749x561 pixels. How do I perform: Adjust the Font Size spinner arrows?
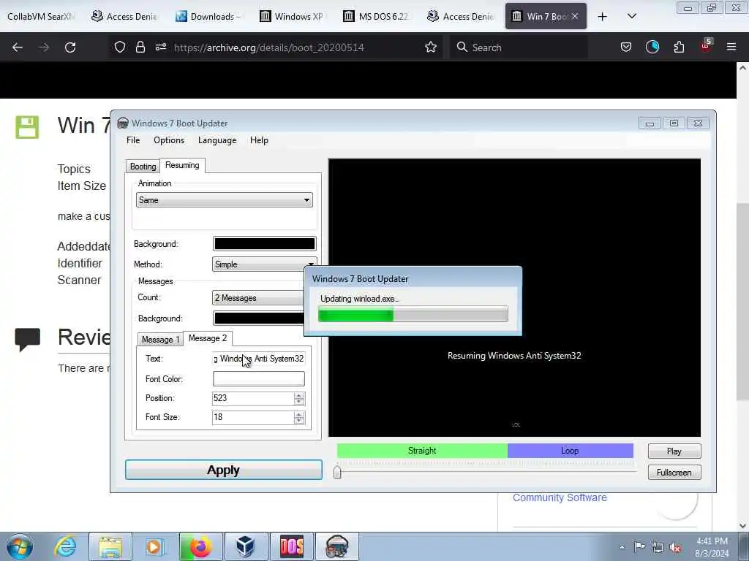299,417
